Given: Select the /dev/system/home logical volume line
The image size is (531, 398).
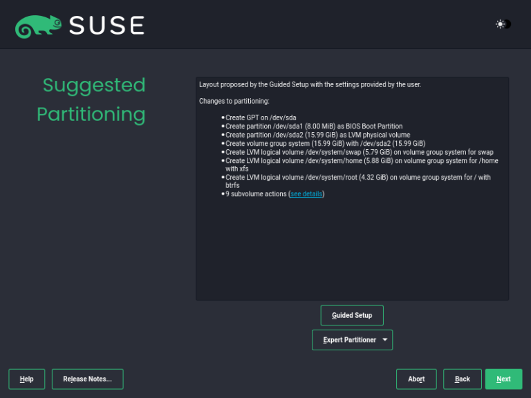Looking at the screenshot, I should coord(362,165).
